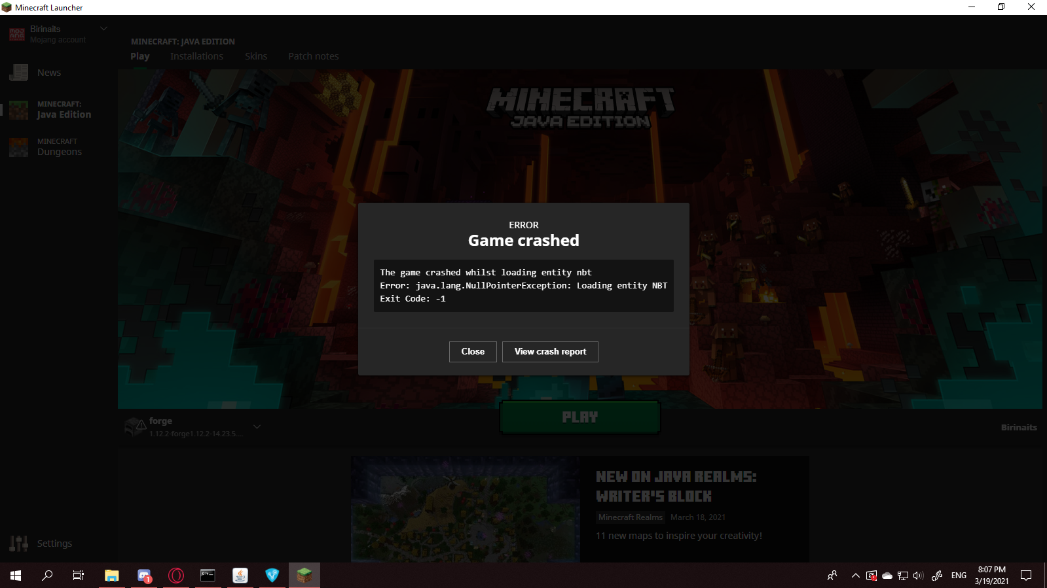Open the News section icon in sidebar

pos(19,73)
